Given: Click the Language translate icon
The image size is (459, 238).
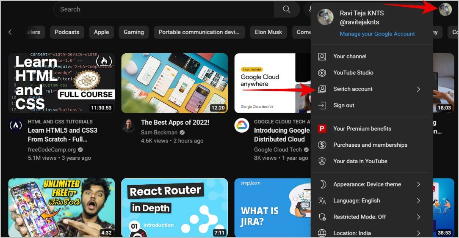Looking at the screenshot, I should (322, 201).
